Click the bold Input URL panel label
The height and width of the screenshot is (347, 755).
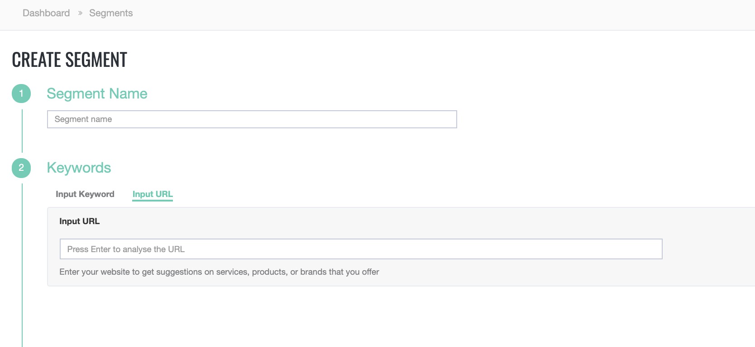[x=79, y=221]
